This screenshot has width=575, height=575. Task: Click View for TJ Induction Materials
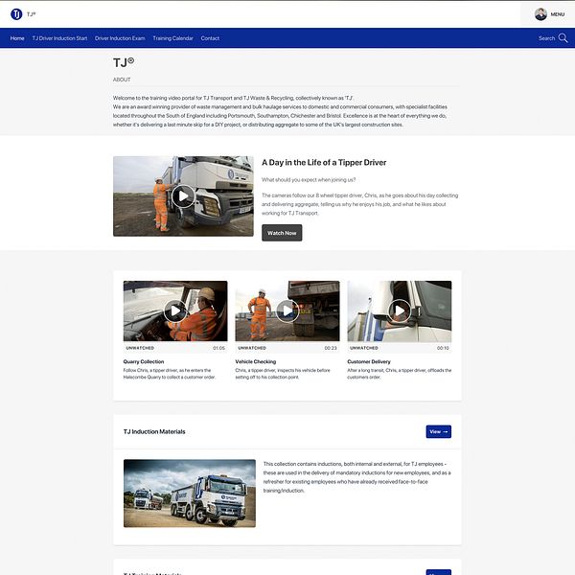439,431
